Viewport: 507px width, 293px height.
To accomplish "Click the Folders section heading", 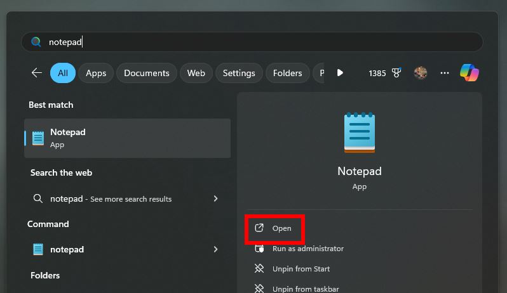I will [45, 275].
